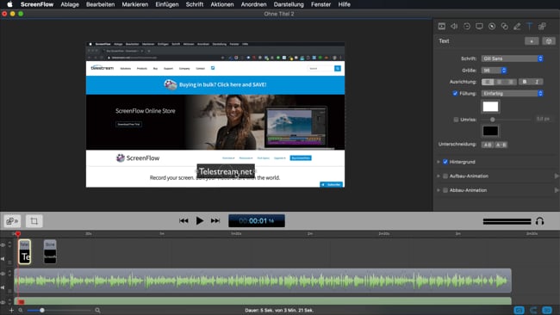Open the Aktionen menu

[221, 4]
